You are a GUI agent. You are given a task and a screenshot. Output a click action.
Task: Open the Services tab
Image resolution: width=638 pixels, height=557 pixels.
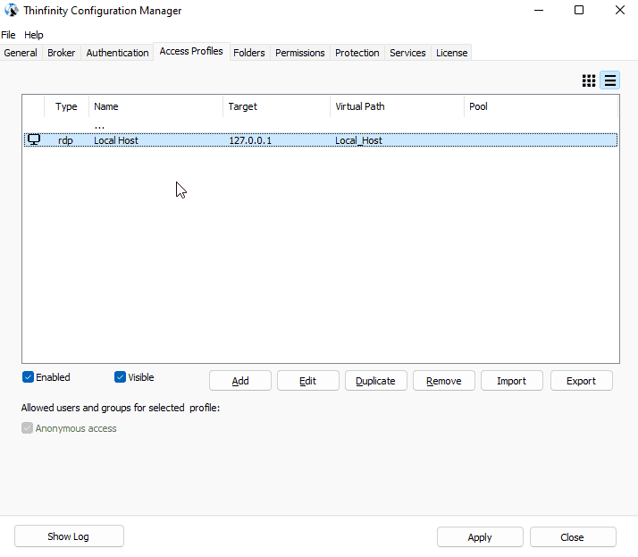point(407,53)
